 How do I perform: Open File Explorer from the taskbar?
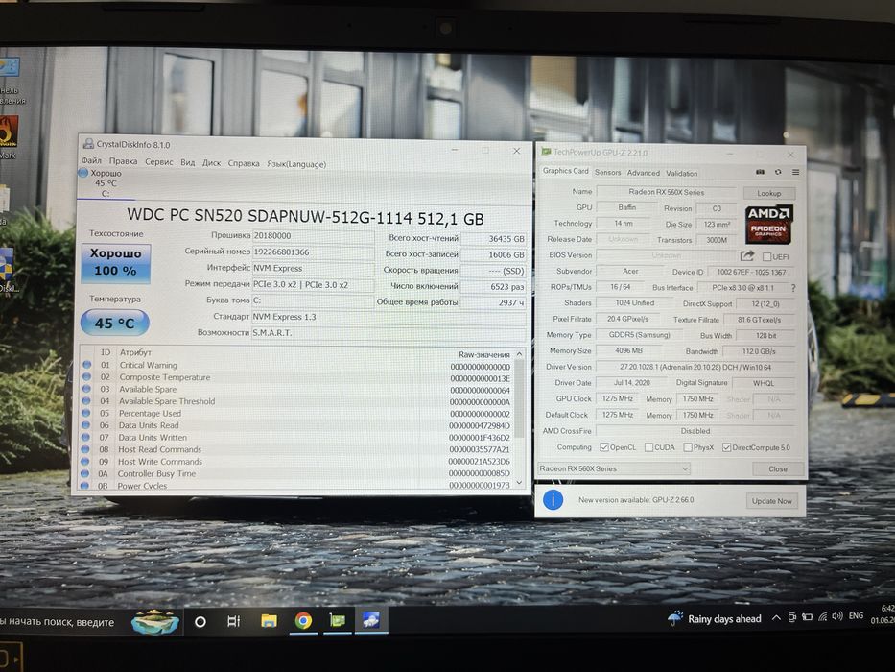(269, 620)
